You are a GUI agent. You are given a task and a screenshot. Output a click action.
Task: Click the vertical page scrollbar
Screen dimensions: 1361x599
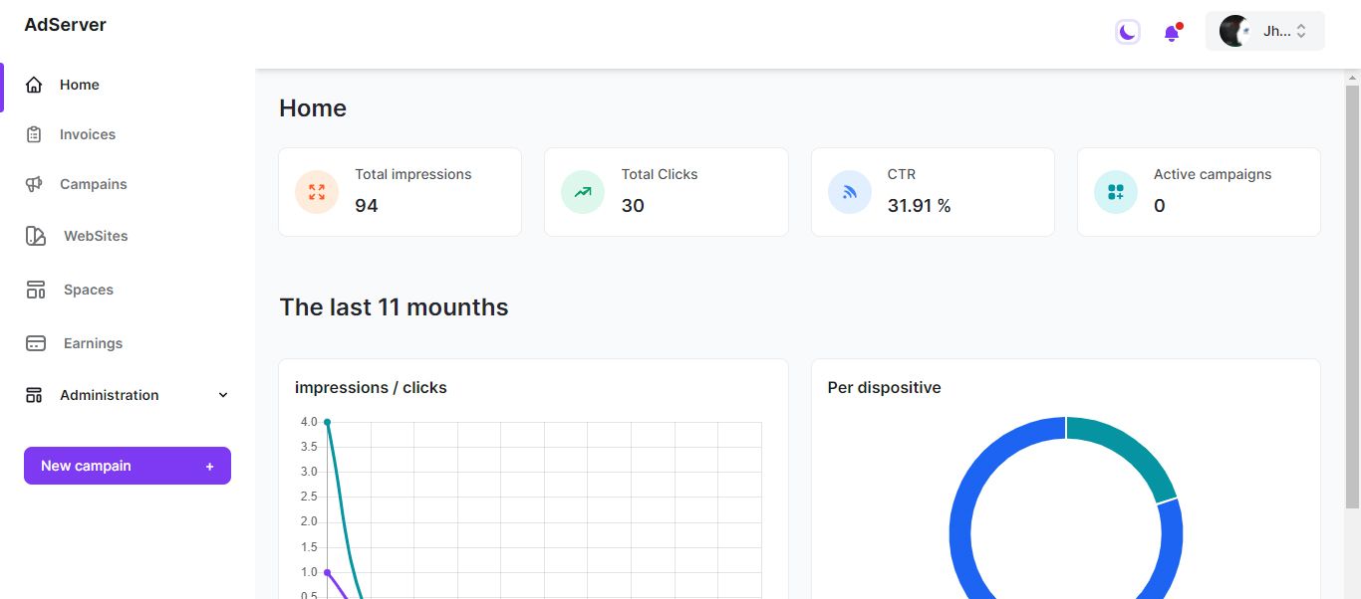pos(1352,299)
